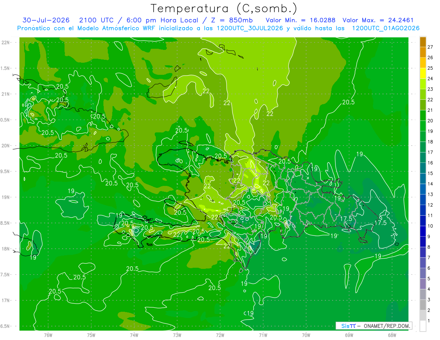Viewport: 440px width, 340px height.
Task: Click the '75W' longitude axis label
Action: [91, 335]
